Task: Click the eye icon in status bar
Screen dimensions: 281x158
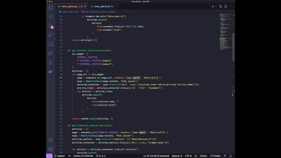Action: coord(69,156)
